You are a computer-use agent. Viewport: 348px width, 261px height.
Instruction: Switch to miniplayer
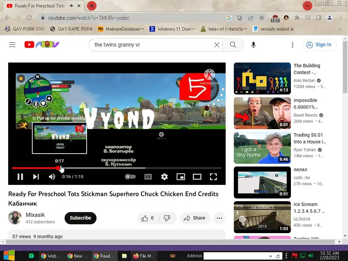pos(181,177)
